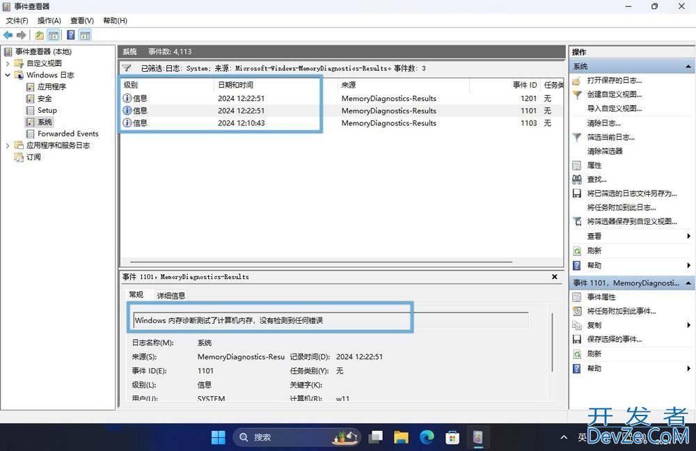The height and width of the screenshot is (451, 696).
Task: Select event row with ID 1103
Action: (x=341, y=123)
